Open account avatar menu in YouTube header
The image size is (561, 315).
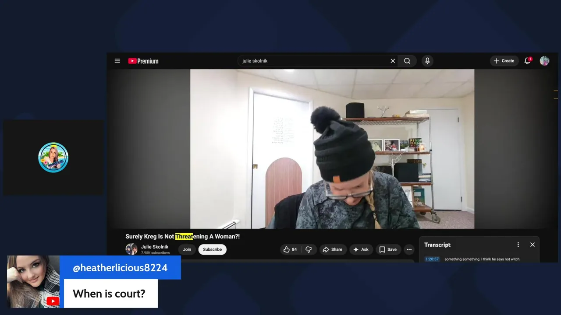click(544, 61)
